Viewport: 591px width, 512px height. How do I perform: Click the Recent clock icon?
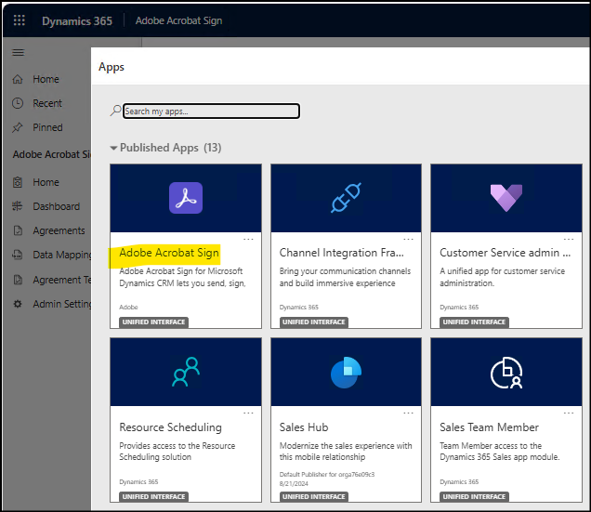pos(18,103)
